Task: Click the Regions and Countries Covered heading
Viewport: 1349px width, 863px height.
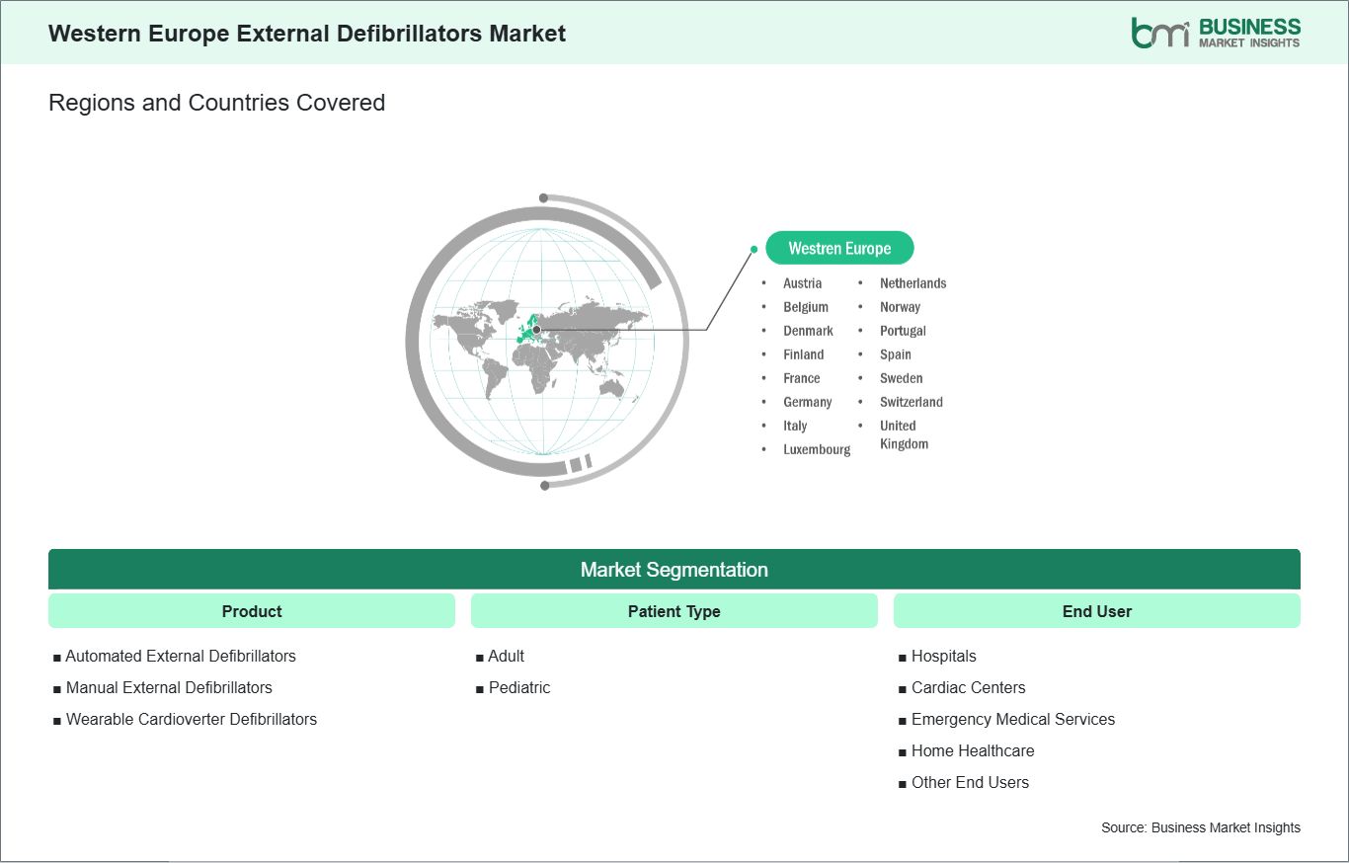Action: (x=216, y=103)
